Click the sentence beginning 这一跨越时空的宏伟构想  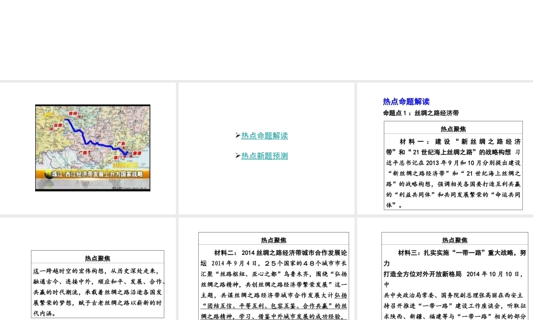pos(96,271)
